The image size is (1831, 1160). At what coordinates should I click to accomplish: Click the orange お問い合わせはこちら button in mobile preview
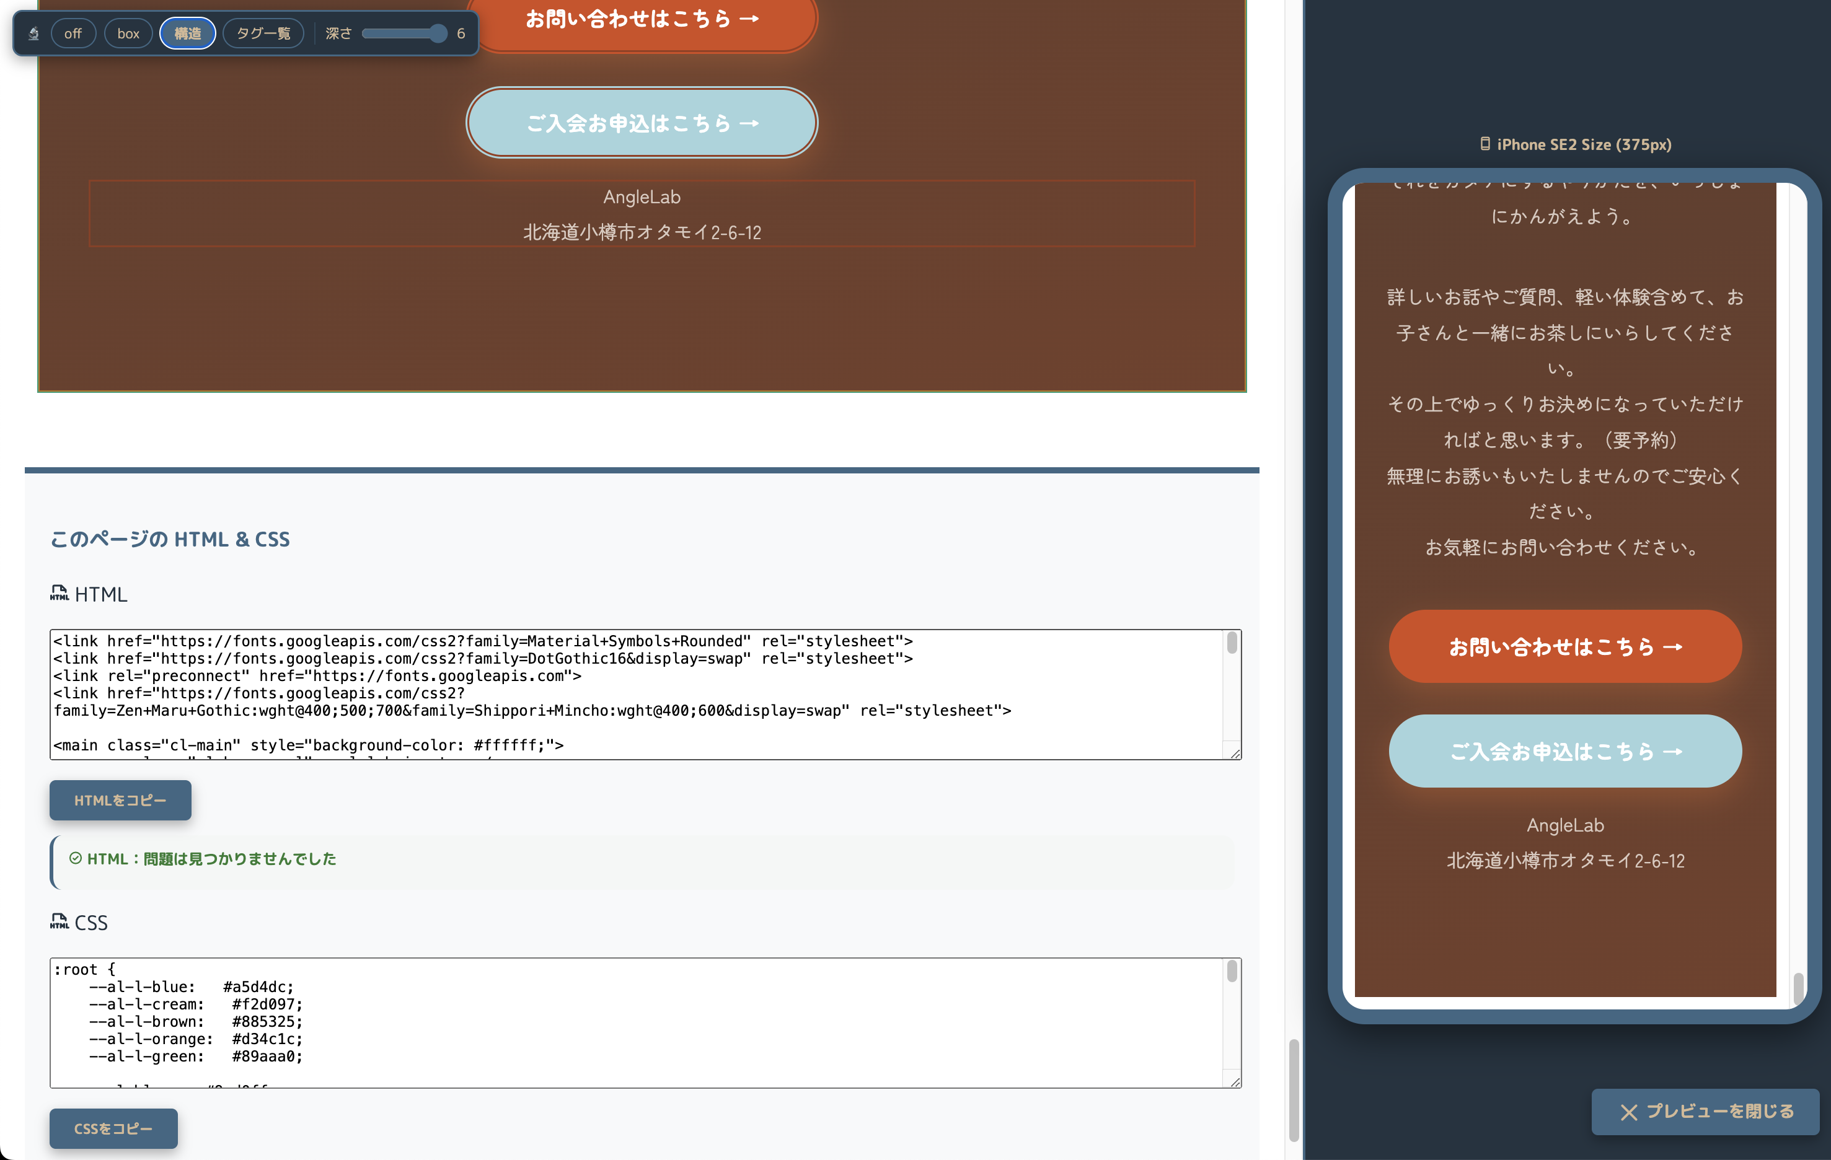pos(1565,646)
